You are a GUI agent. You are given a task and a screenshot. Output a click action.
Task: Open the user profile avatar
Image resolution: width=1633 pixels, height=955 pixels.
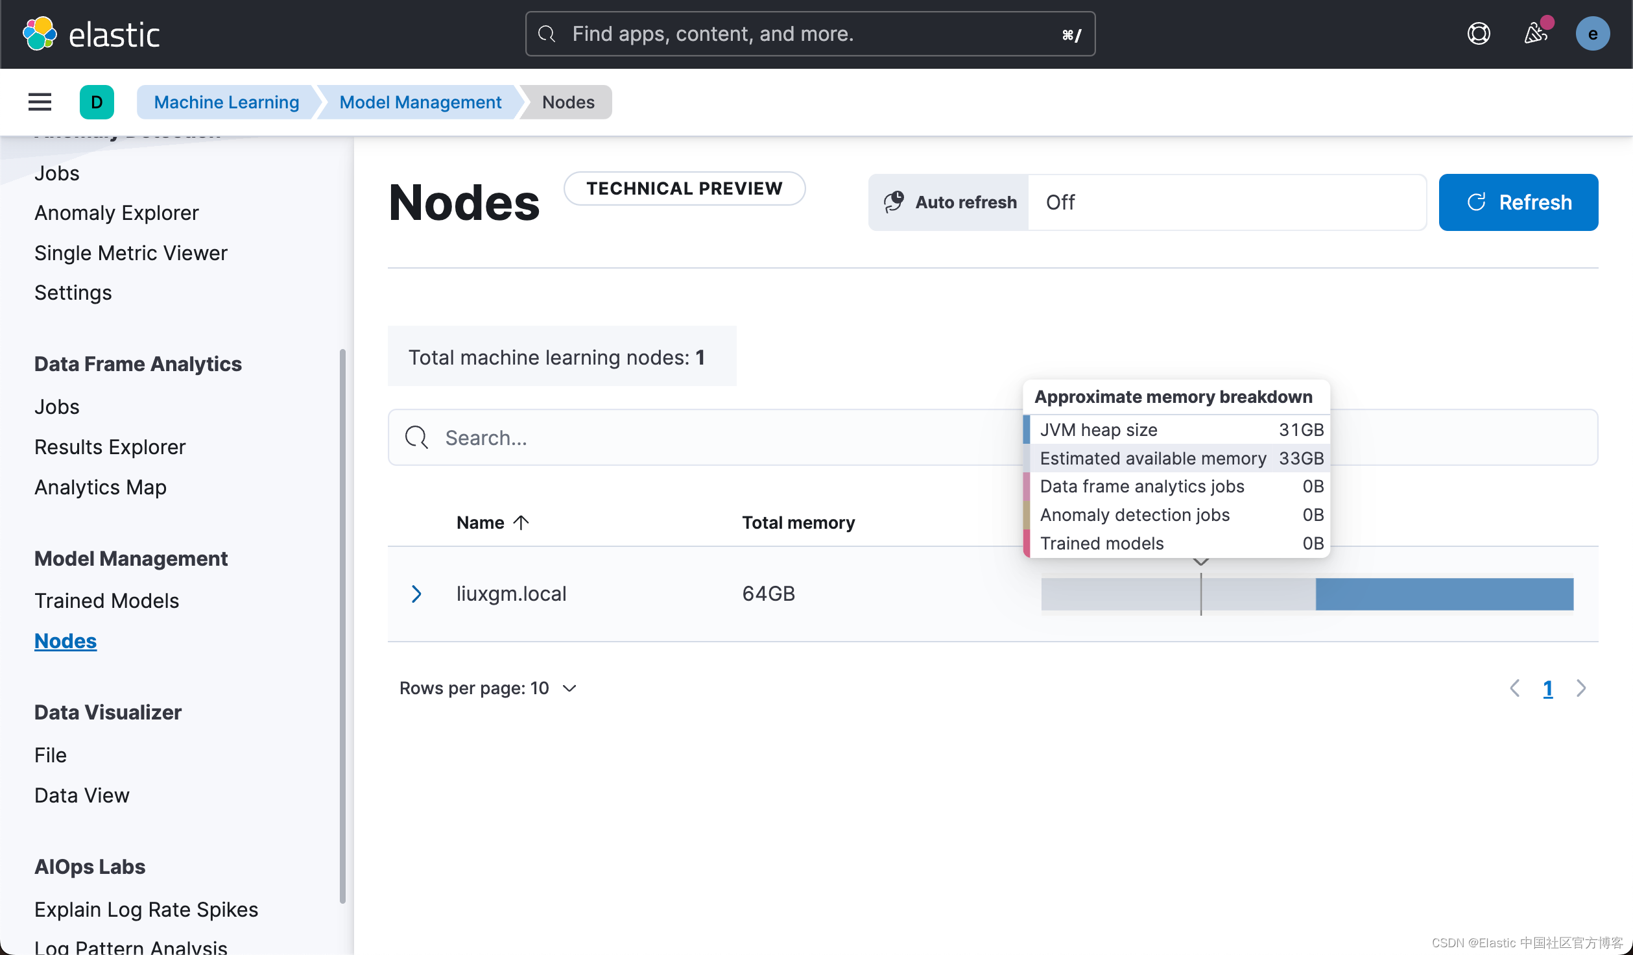tap(1593, 34)
